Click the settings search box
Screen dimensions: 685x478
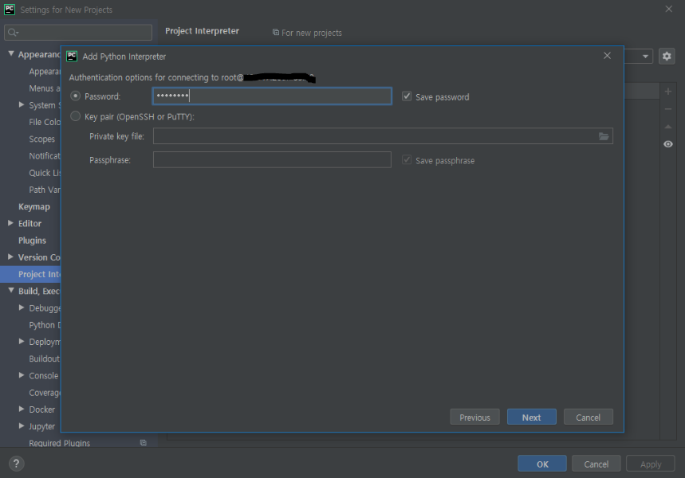click(x=78, y=33)
